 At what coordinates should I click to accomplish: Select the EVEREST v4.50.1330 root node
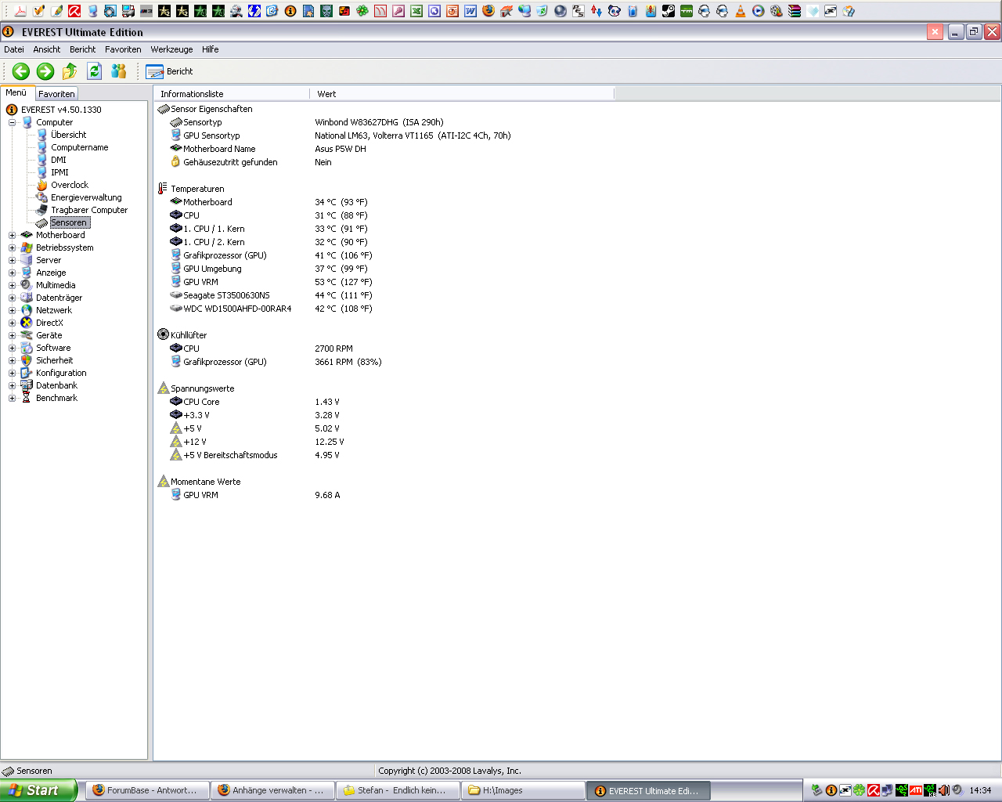click(x=61, y=110)
